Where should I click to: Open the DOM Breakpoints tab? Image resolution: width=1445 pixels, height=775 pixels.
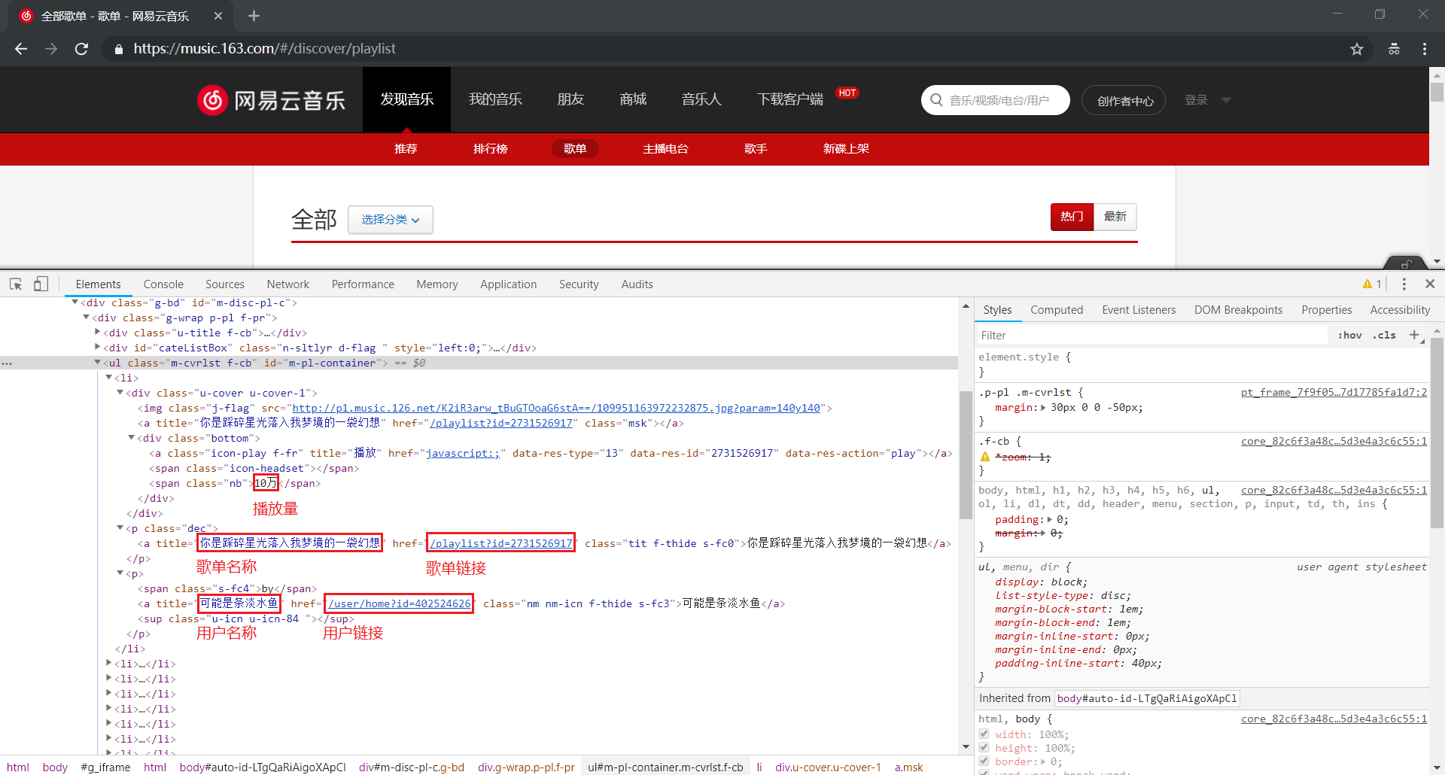(x=1238, y=310)
